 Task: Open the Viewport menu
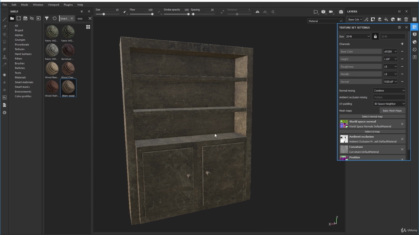click(x=54, y=5)
